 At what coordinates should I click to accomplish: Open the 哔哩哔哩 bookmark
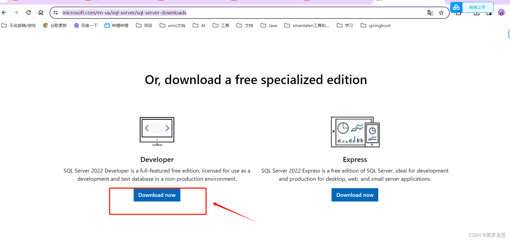(116, 25)
